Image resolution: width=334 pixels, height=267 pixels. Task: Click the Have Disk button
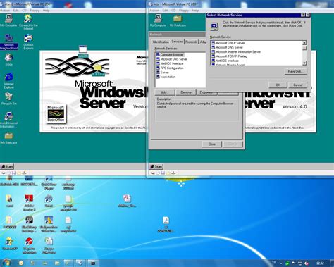[x=296, y=71]
